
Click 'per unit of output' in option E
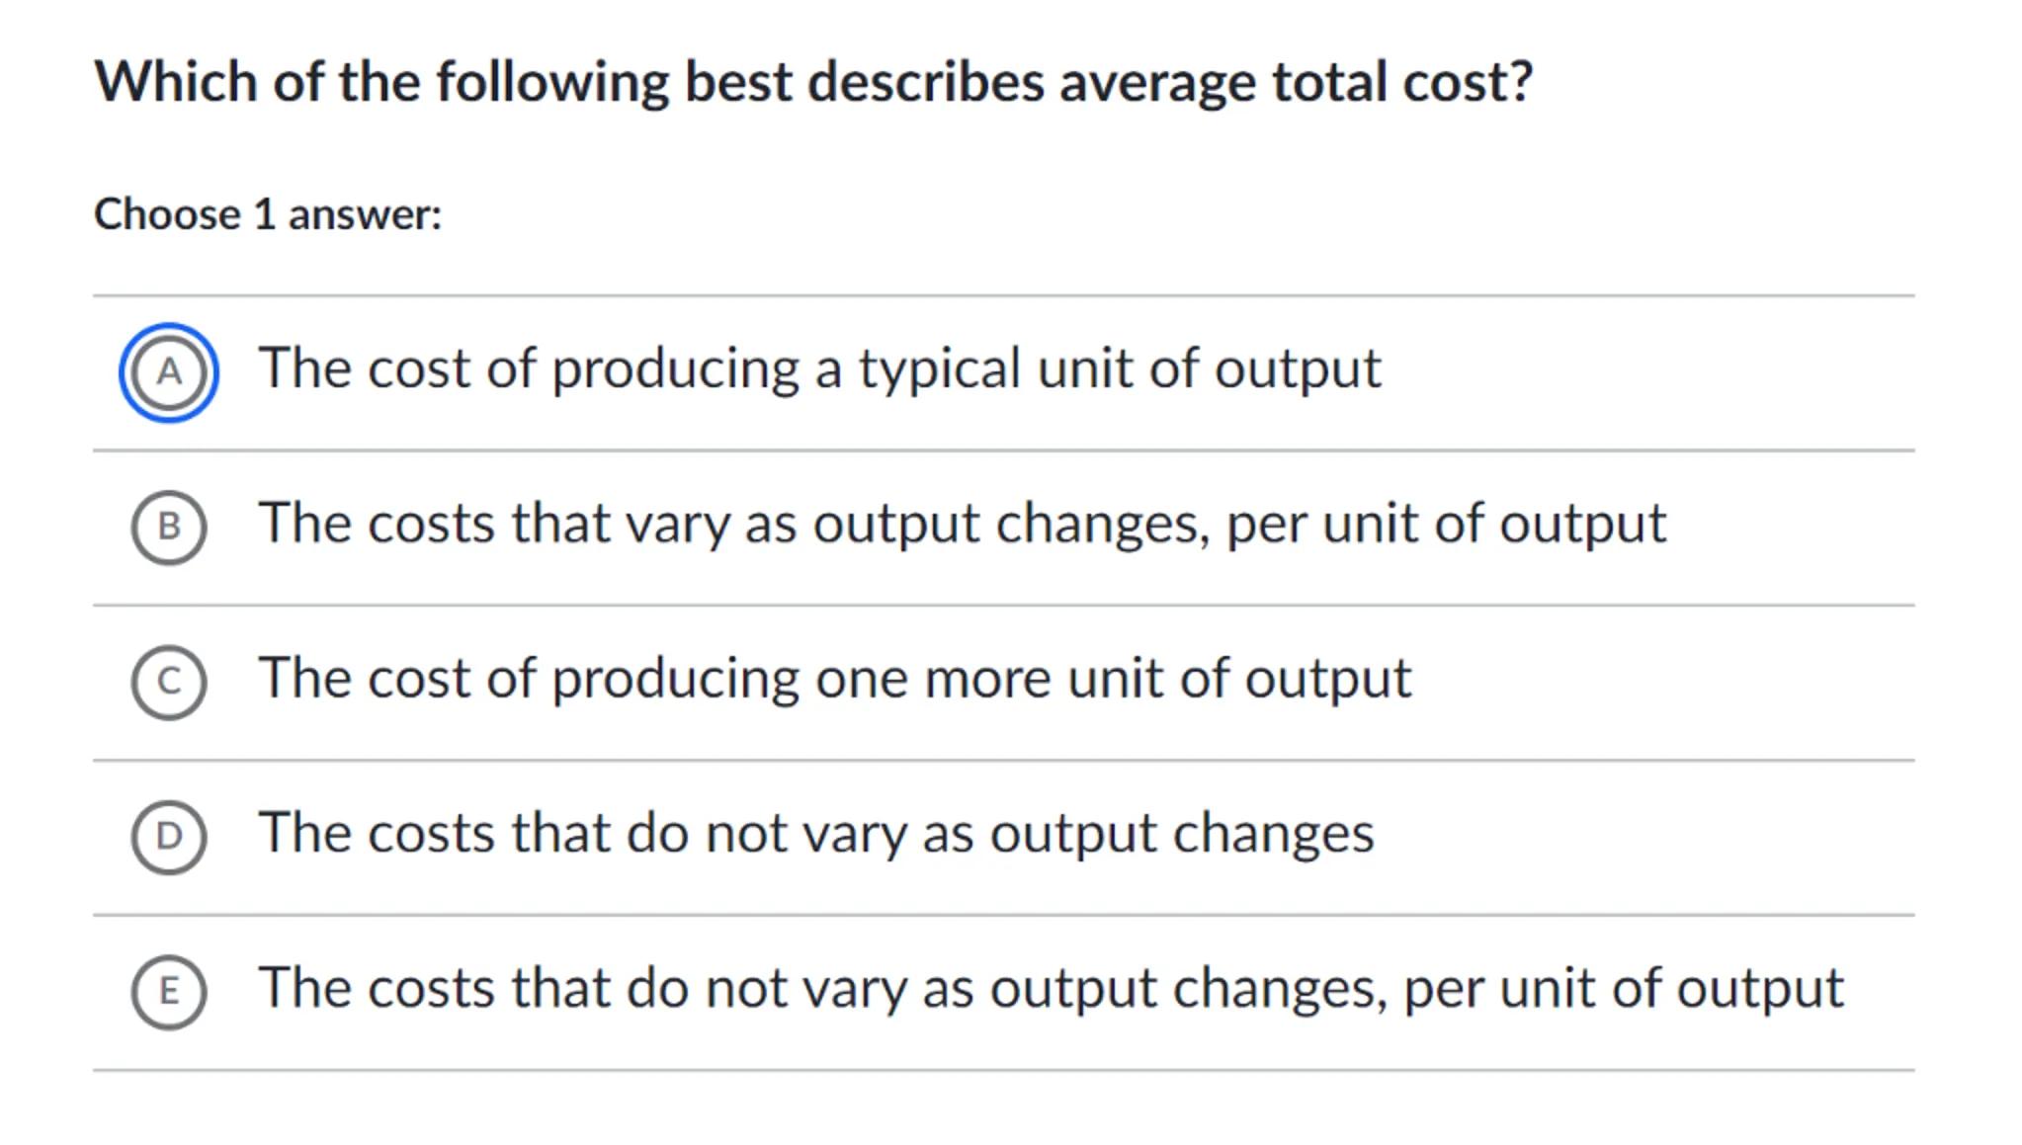[x=1623, y=988]
